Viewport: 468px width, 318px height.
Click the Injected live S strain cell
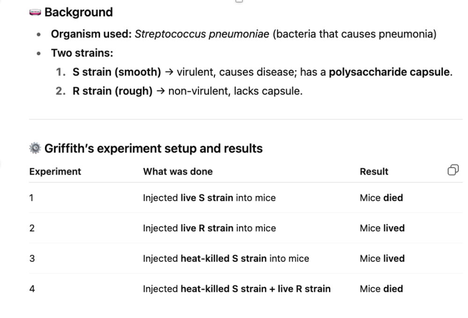click(x=209, y=198)
